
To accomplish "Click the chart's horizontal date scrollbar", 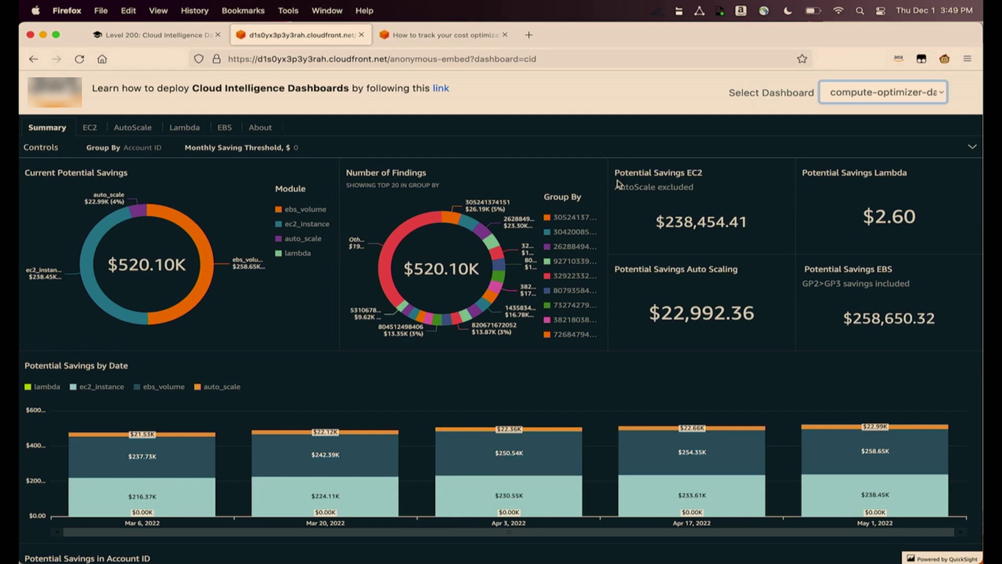I will click(508, 532).
